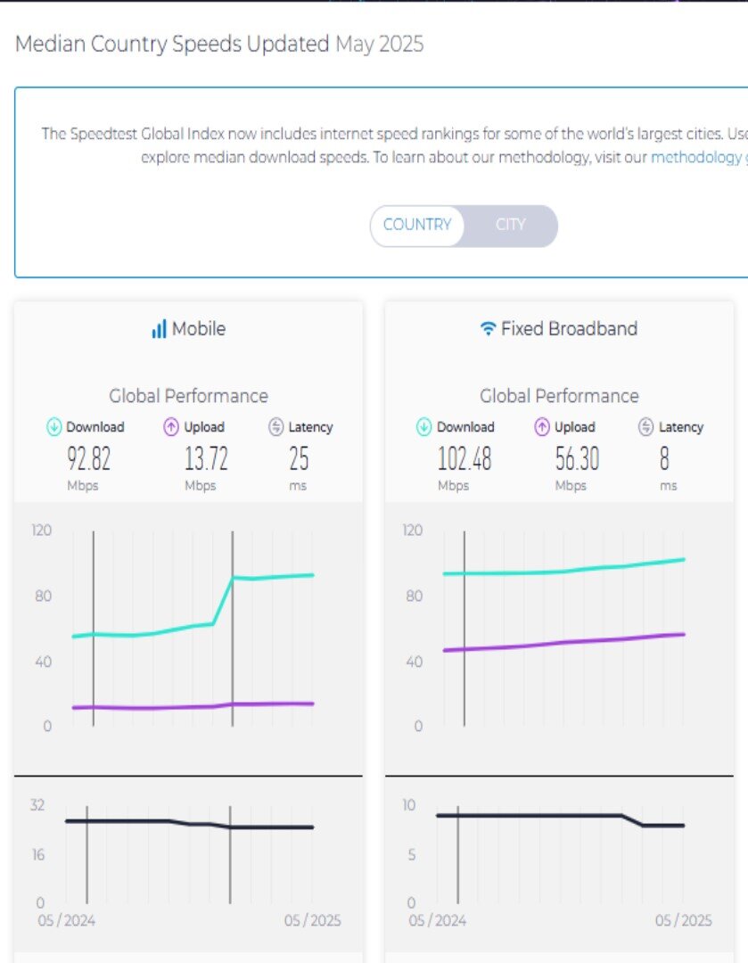Click Mobile download speed value 92.82

[89, 459]
